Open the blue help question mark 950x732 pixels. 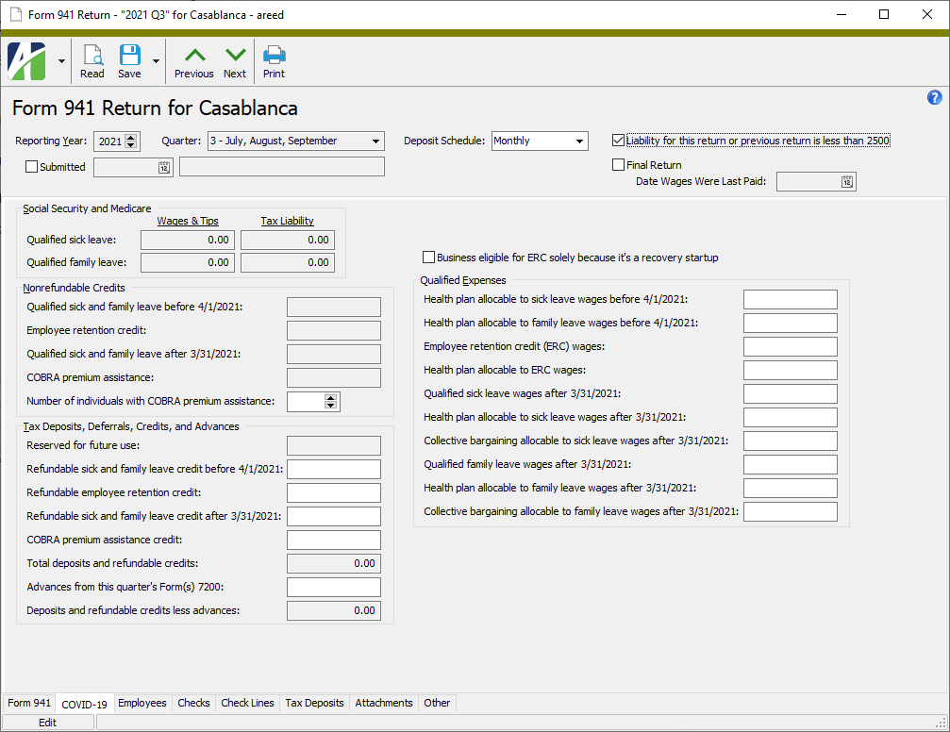(935, 98)
